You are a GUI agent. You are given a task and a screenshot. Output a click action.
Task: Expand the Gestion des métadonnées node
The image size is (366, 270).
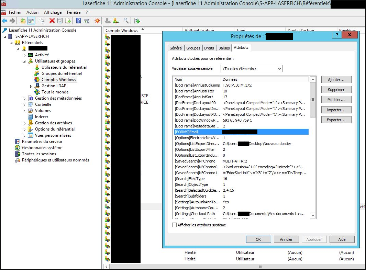click(x=24, y=99)
